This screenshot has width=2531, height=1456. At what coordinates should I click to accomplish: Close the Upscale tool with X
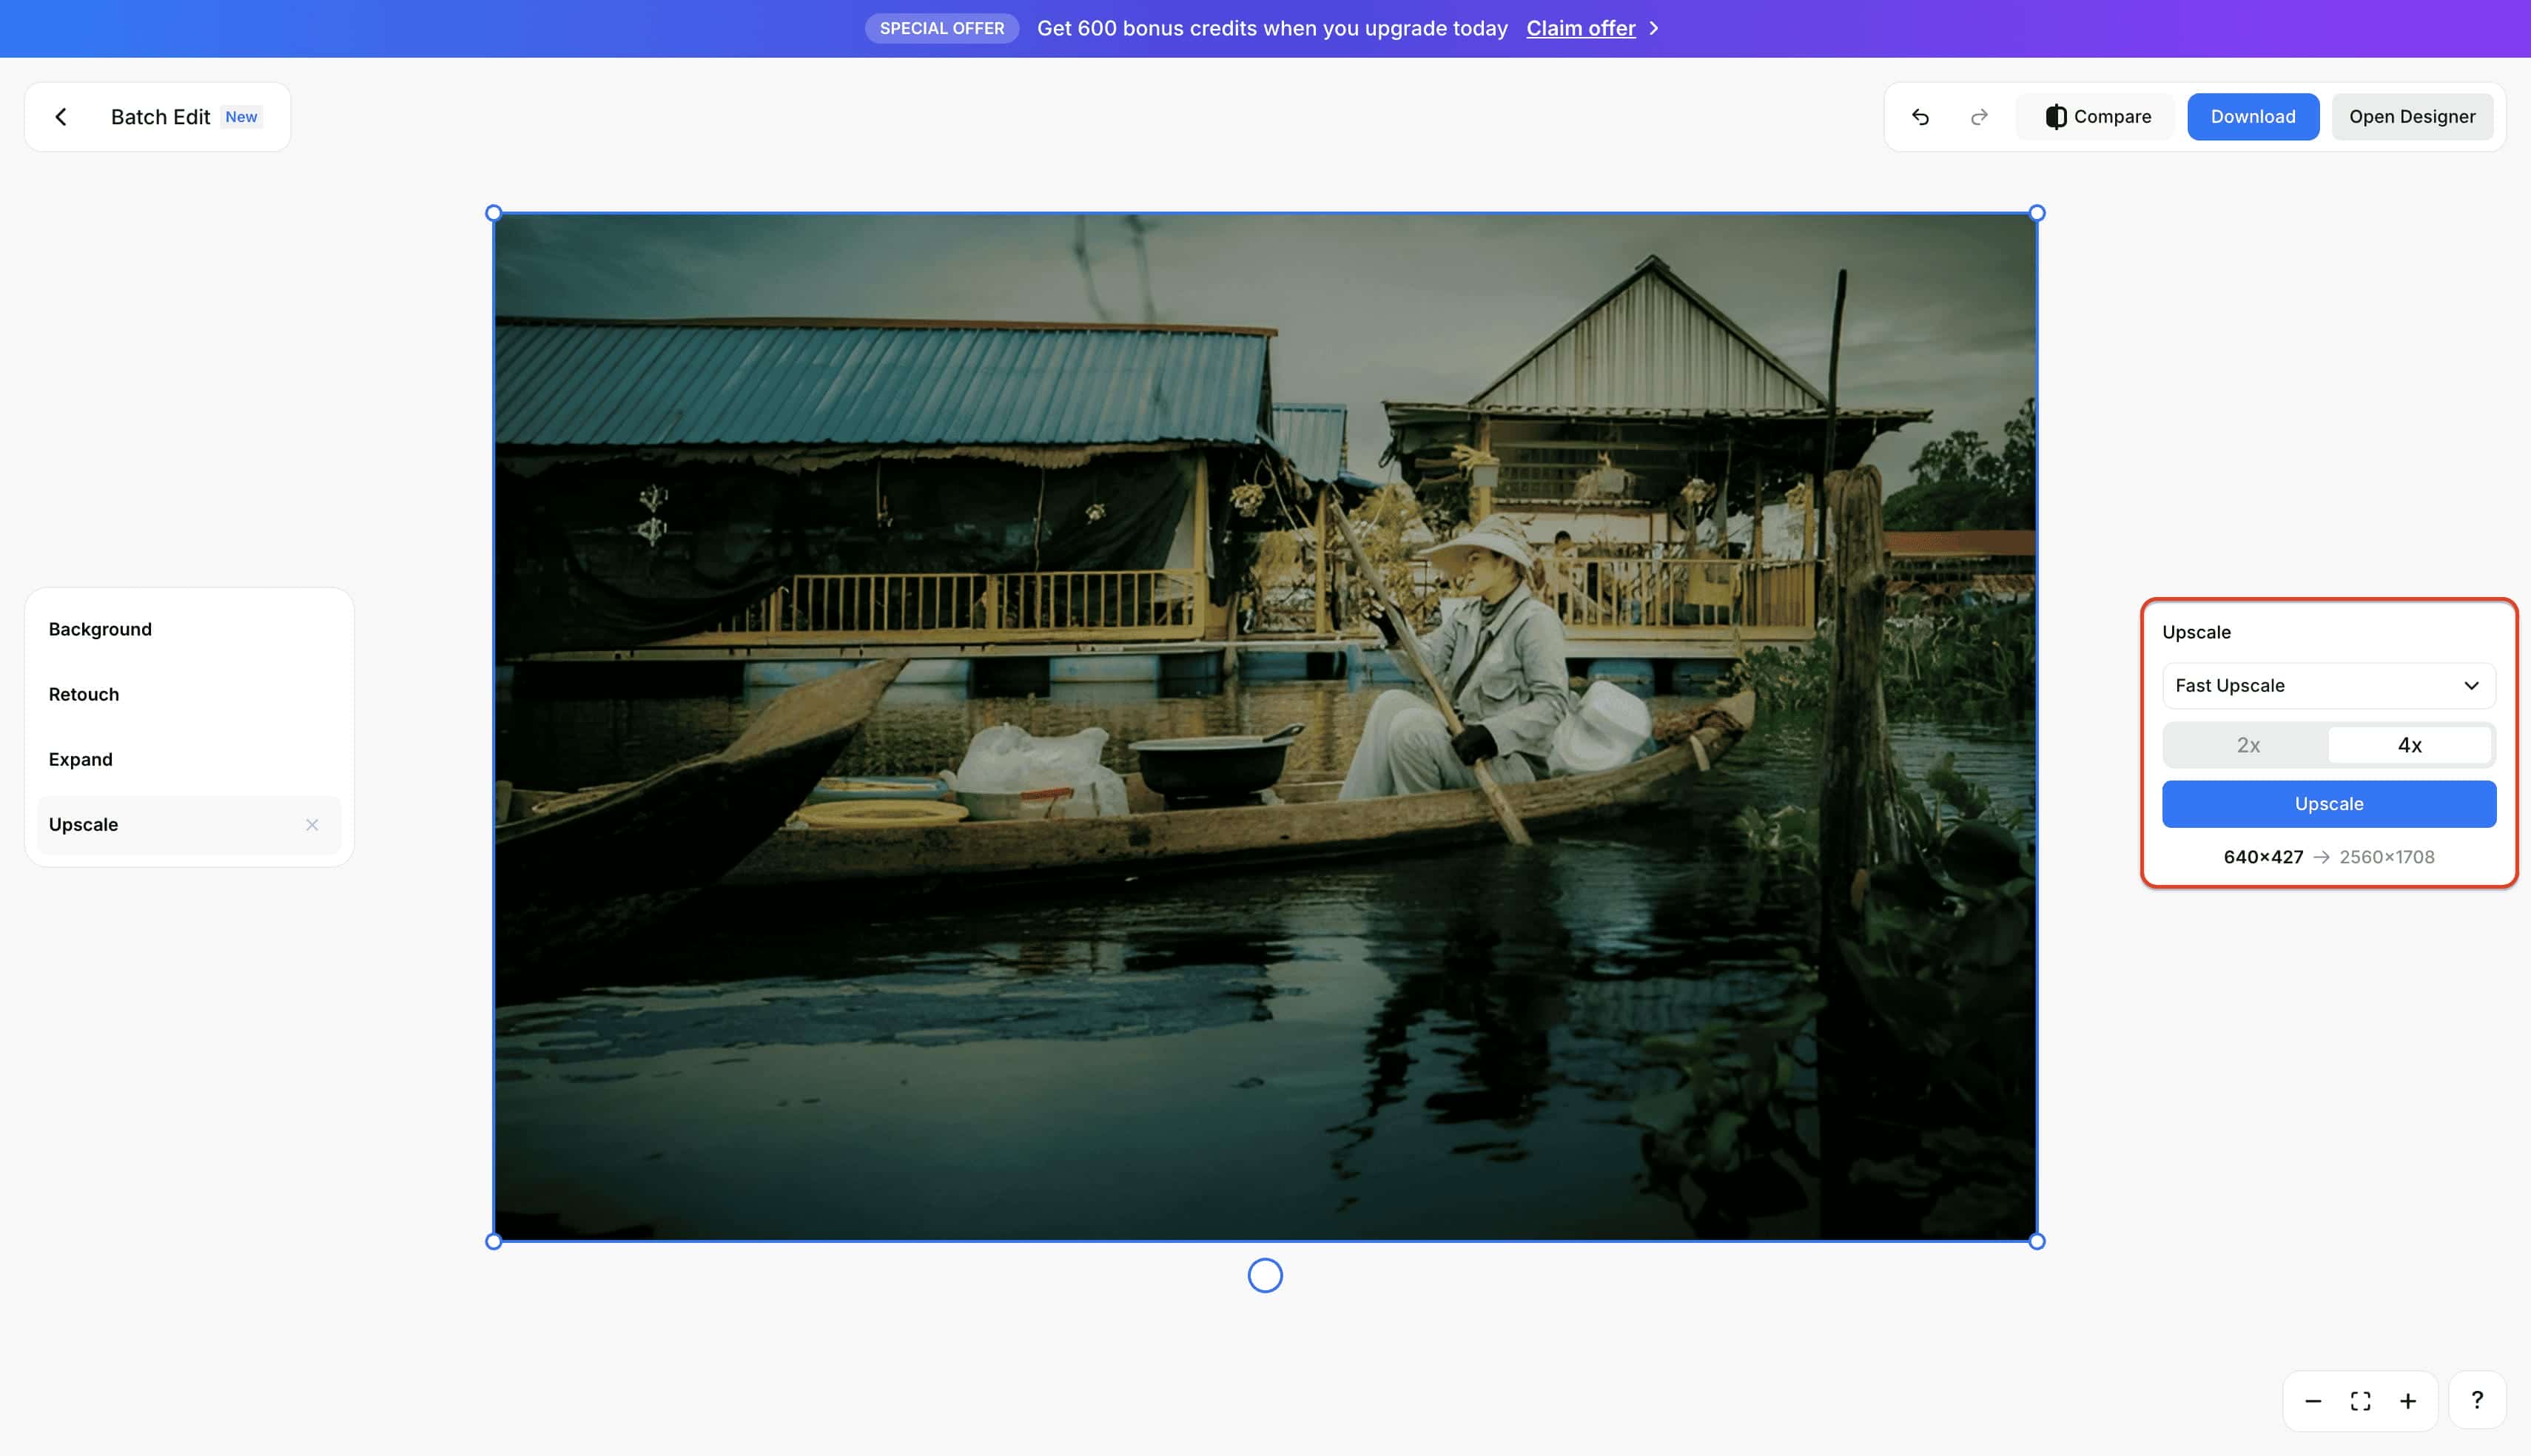coord(312,824)
